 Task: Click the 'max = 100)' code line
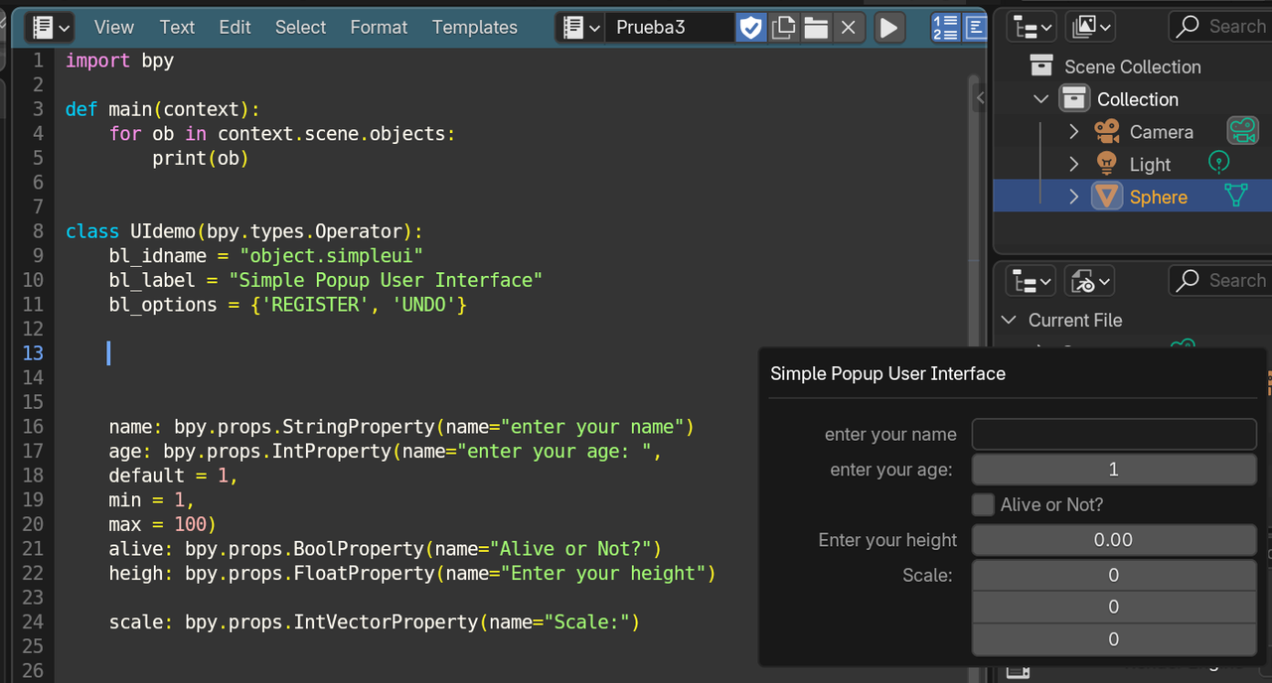pos(163,524)
